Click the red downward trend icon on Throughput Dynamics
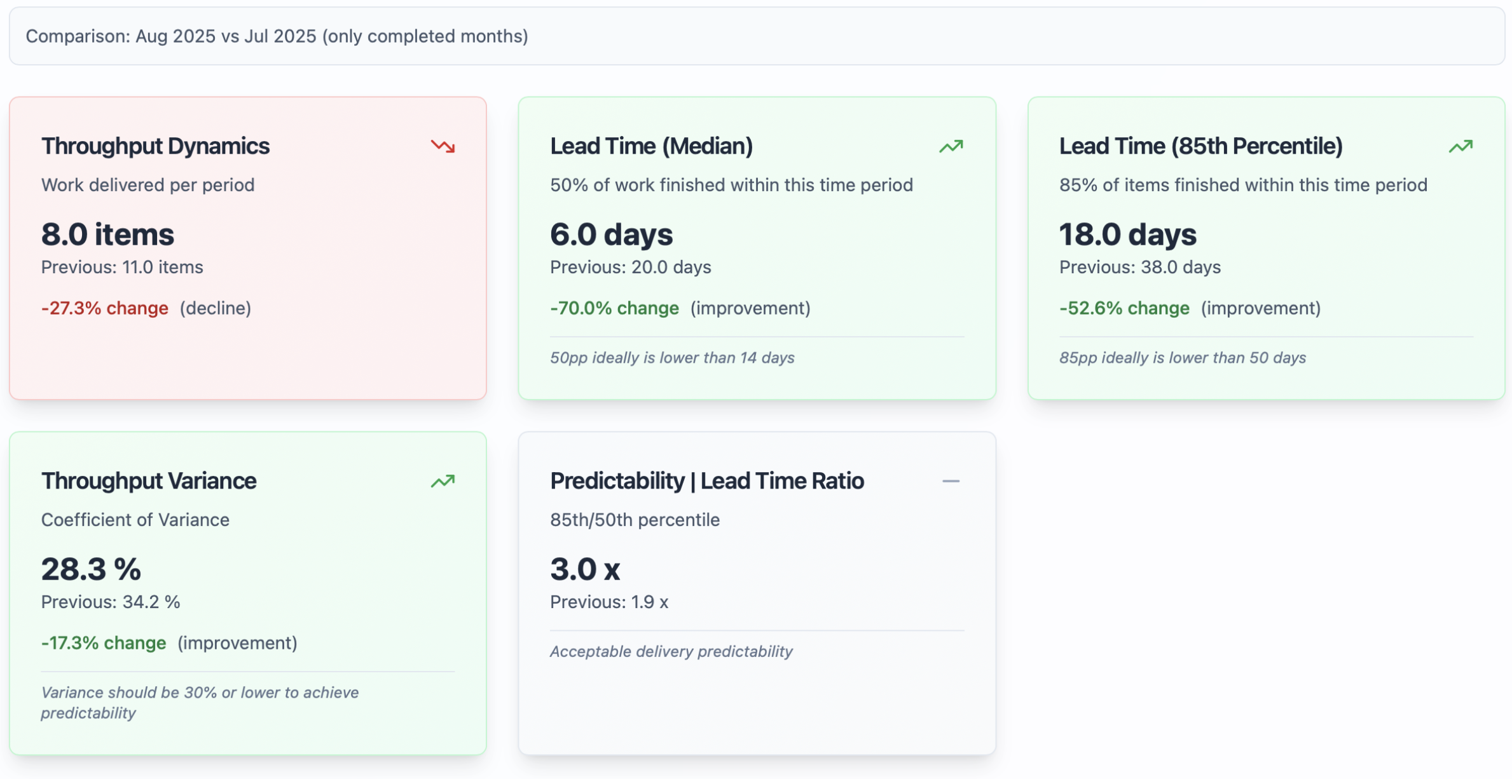Screen dimensions: 1512x779 (x=443, y=147)
